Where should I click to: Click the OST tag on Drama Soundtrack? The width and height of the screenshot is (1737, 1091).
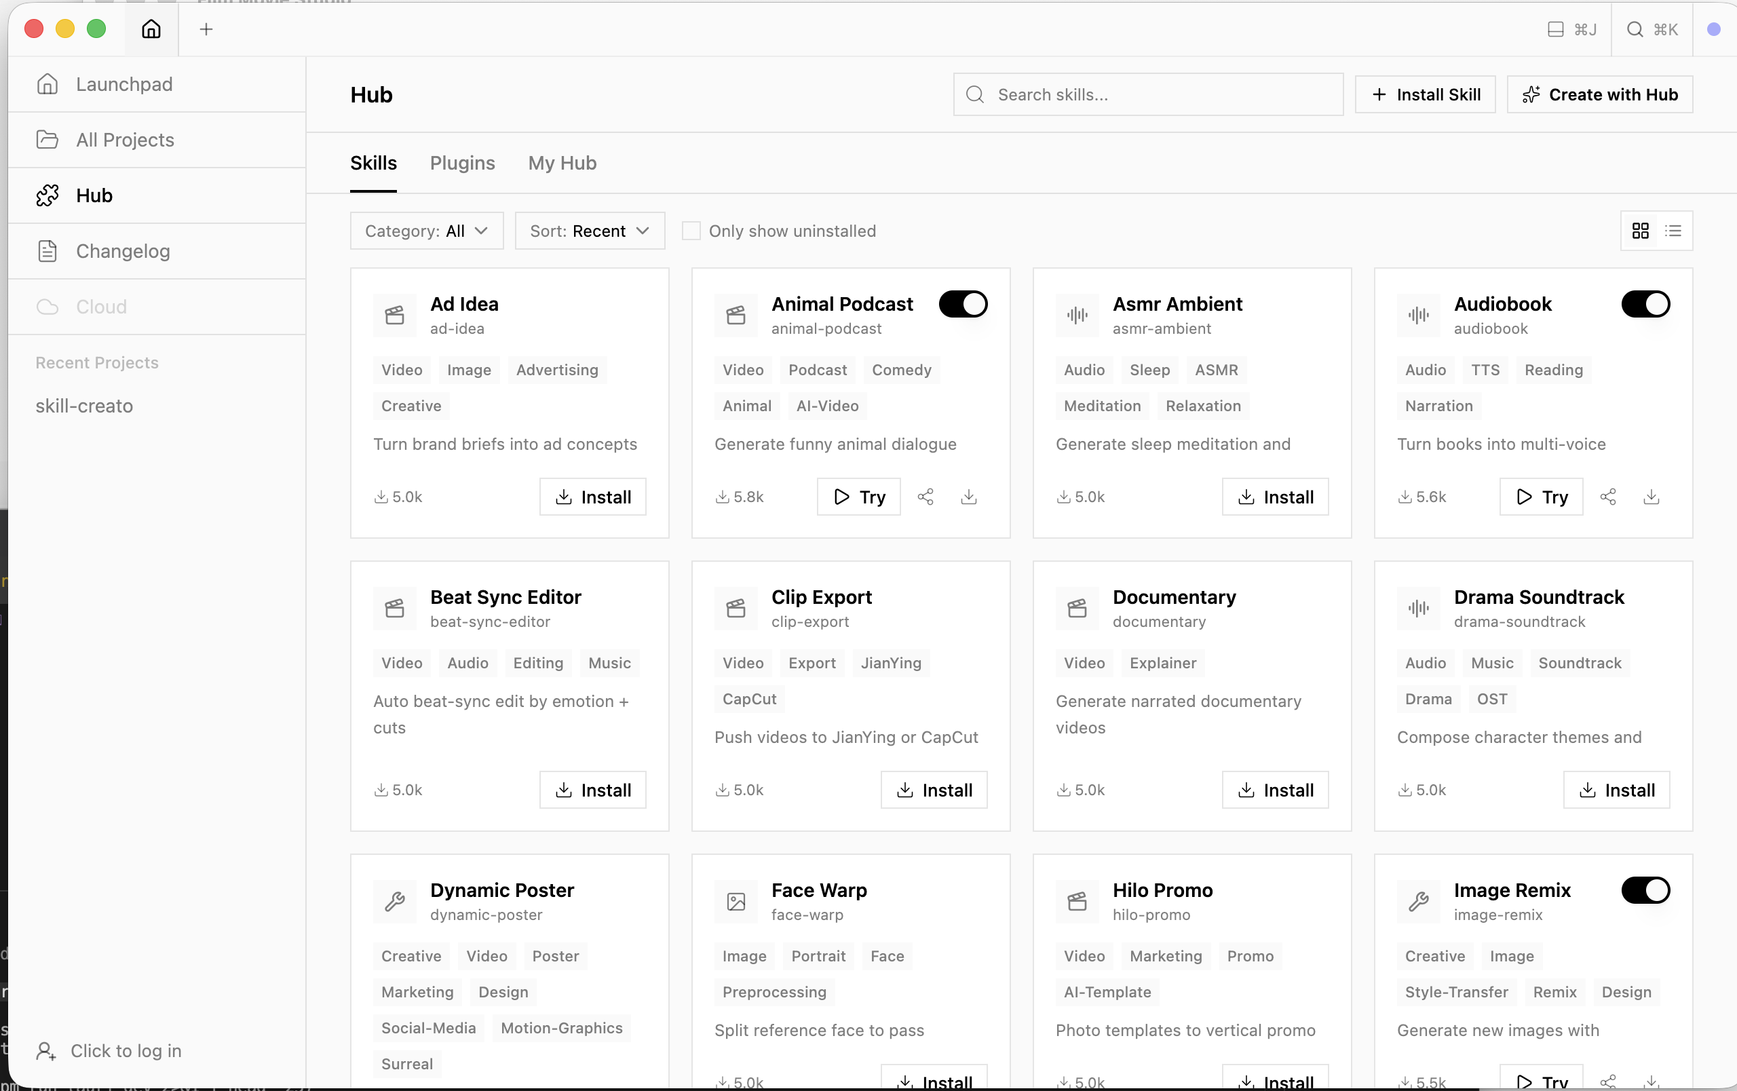1492,700
